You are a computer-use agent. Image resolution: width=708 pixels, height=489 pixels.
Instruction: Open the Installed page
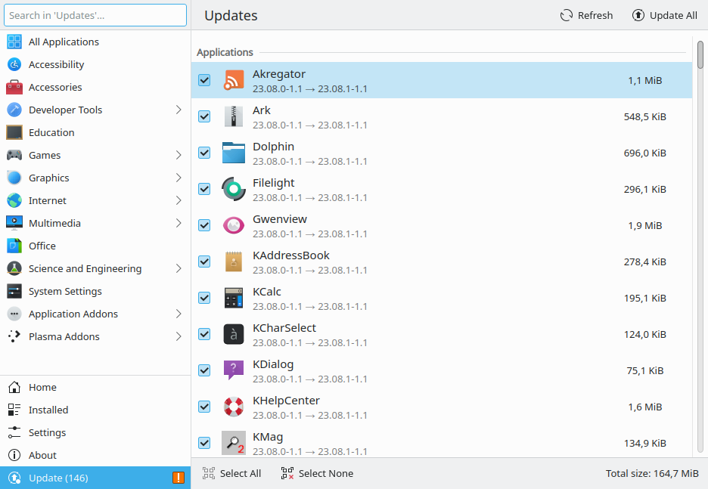(x=48, y=410)
